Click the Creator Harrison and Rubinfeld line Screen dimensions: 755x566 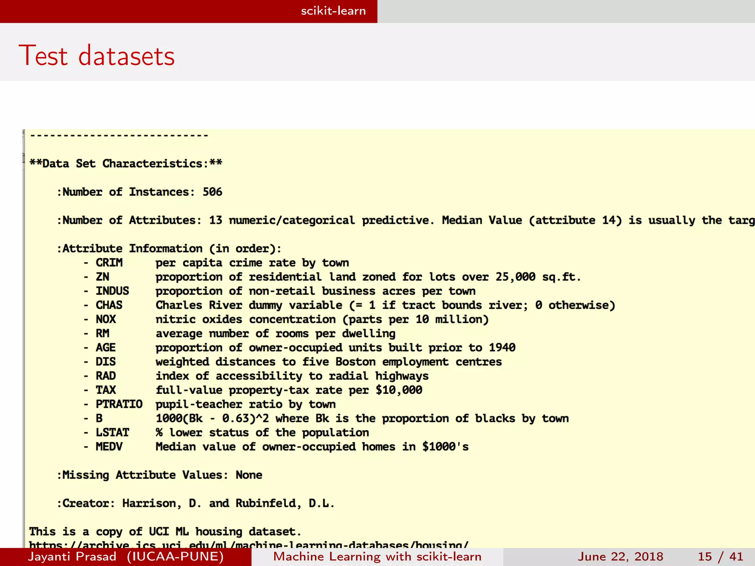(x=196, y=503)
